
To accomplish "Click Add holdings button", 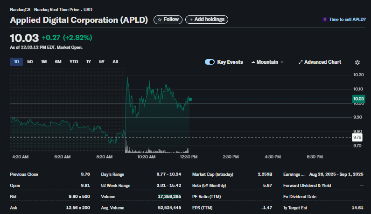I will 207,20.
